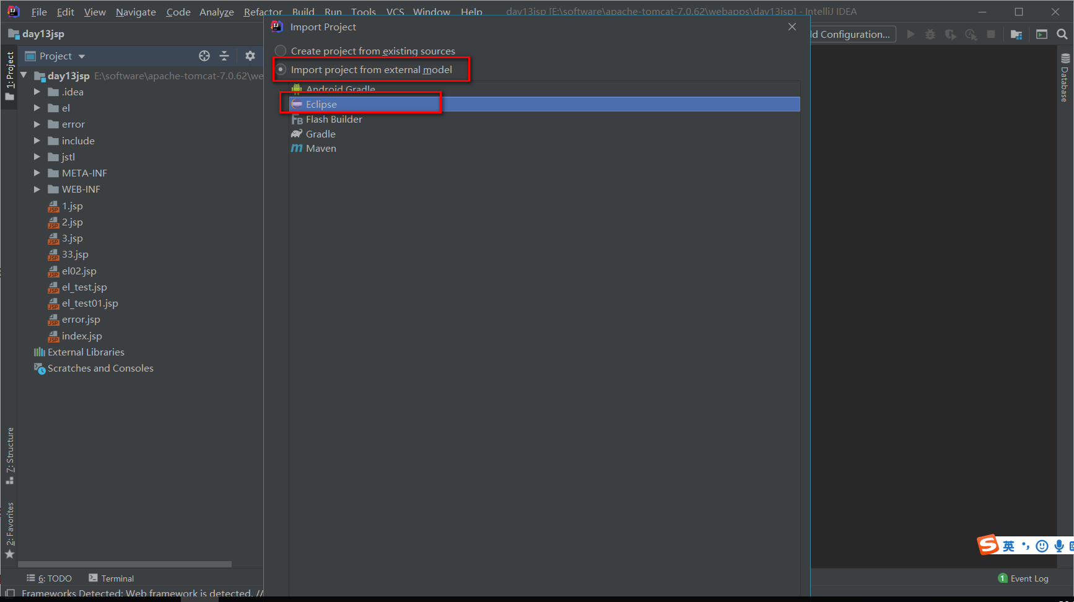This screenshot has height=602, width=1074.
Task: Click the Debug bug icon in toolbar
Action: coord(930,34)
